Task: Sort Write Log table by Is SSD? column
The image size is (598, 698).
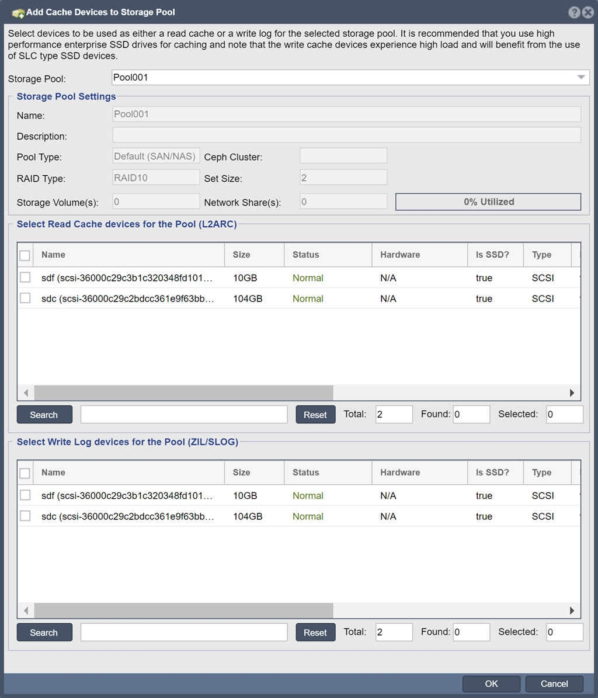Action: coord(496,473)
